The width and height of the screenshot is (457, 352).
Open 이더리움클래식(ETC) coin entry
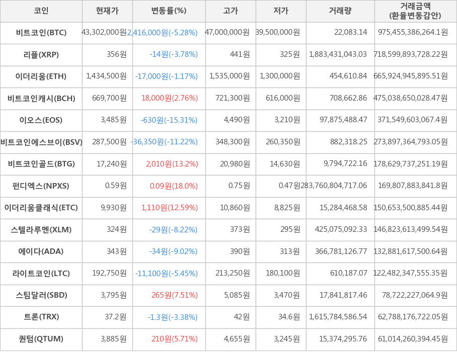click(41, 208)
